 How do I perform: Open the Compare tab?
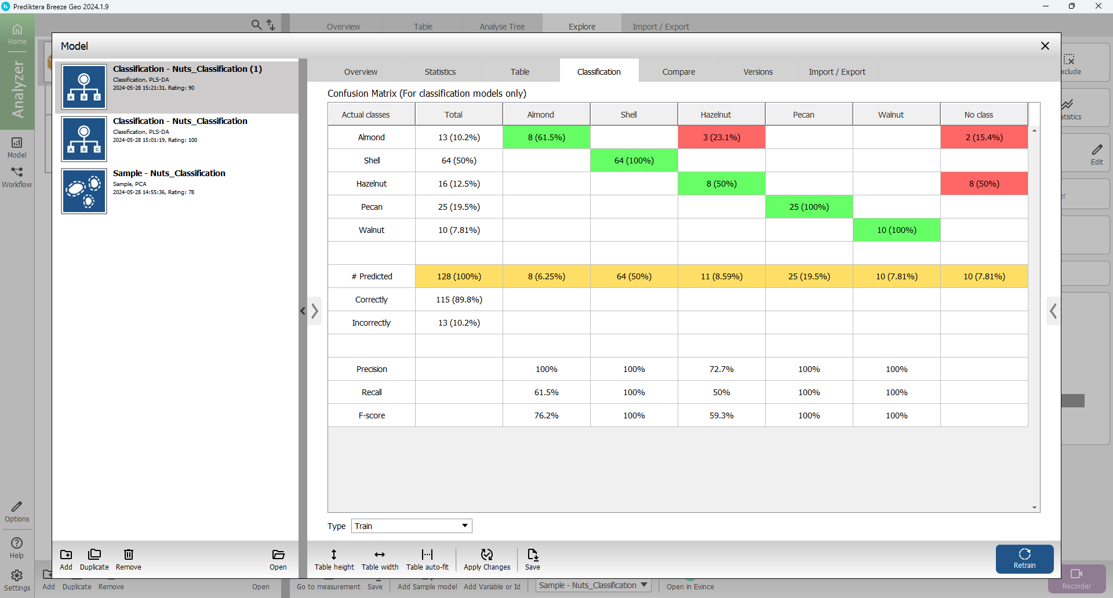(678, 72)
